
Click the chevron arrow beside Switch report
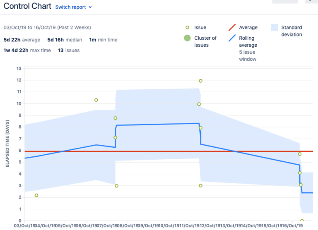[90, 7]
